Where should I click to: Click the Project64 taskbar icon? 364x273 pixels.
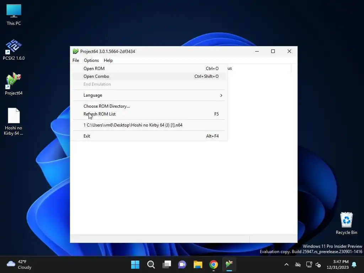point(229,264)
